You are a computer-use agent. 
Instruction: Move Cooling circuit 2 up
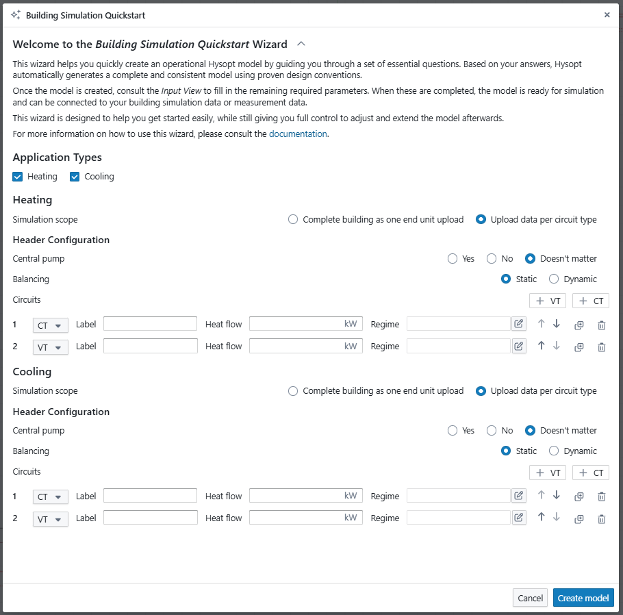pyautogui.click(x=541, y=518)
